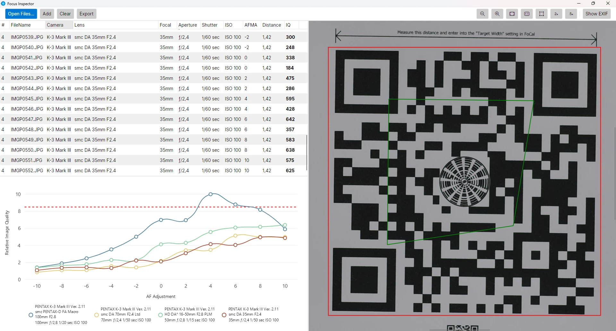The width and height of the screenshot is (616, 331).
Task: Click the zoom in magnifier icon
Action: pos(497,14)
